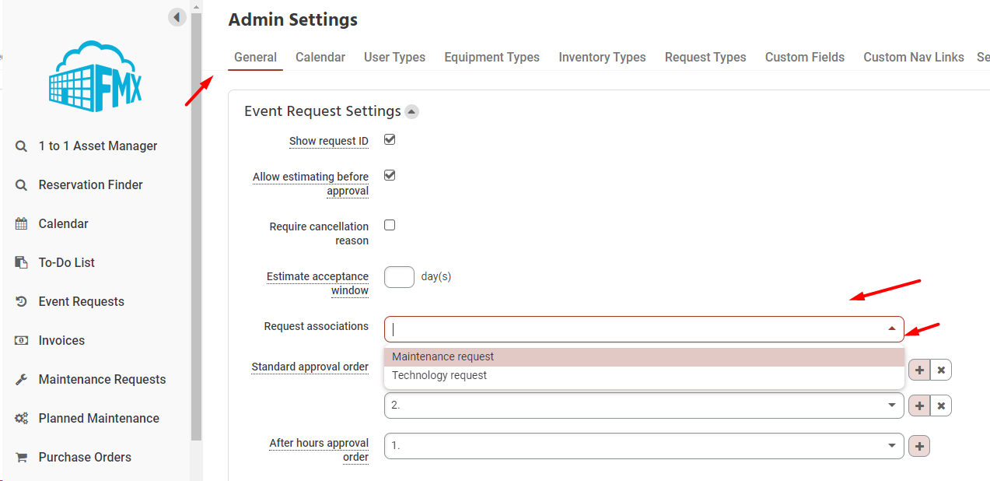Remove standard approval step 1
The image size is (990, 481).
click(941, 370)
